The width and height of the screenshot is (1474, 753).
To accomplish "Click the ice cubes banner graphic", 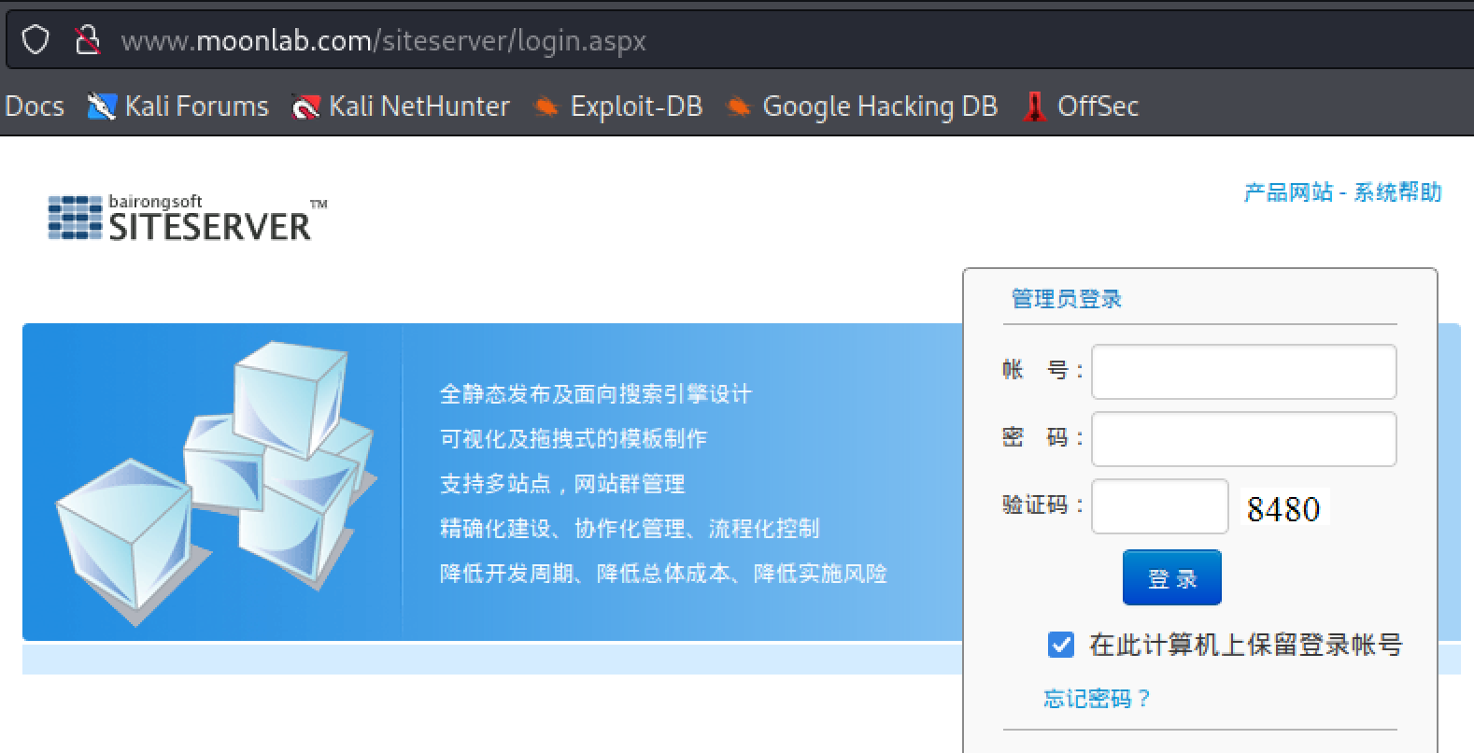I will 216,484.
